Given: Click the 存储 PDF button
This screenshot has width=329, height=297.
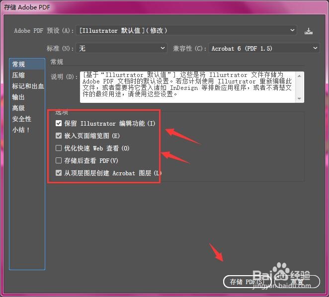Looking at the screenshot, I should tap(247, 282).
